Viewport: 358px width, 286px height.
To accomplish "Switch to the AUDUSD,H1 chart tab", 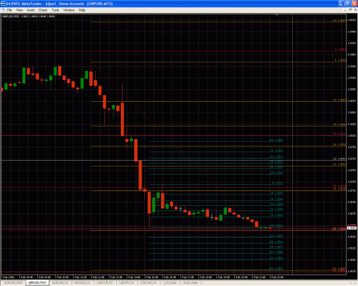I will 60,283.
